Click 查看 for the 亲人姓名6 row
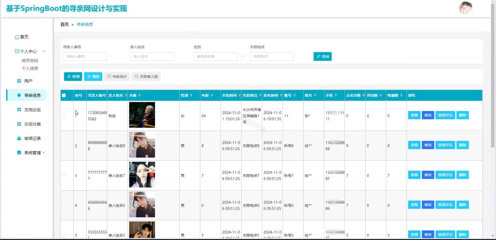Image resolution: width=496 pixels, height=240 pixels. (414, 205)
